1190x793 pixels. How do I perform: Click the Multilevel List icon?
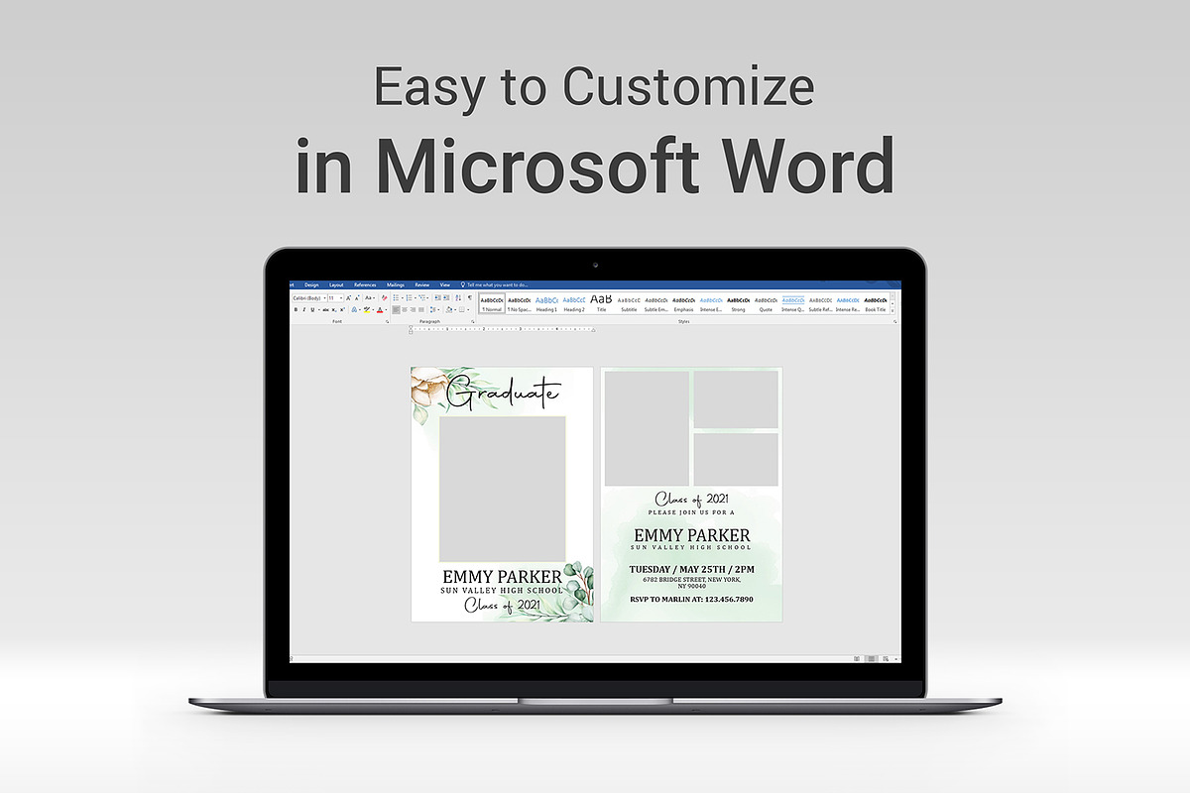tap(421, 298)
